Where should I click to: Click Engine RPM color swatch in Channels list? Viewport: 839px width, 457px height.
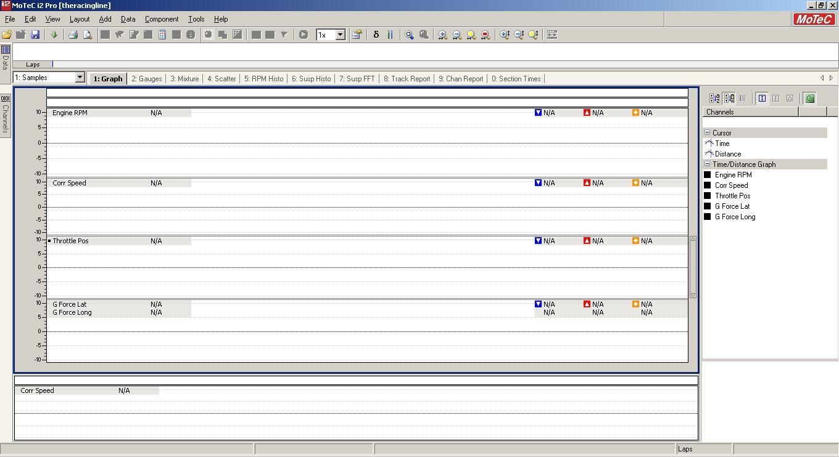click(708, 175)
